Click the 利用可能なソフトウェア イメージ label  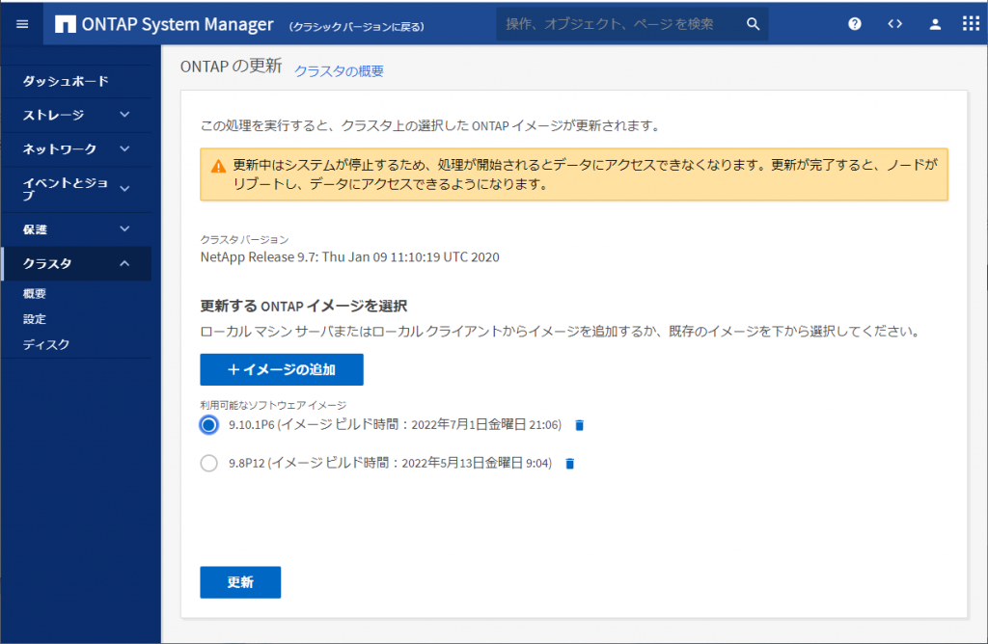pos(273,405)
